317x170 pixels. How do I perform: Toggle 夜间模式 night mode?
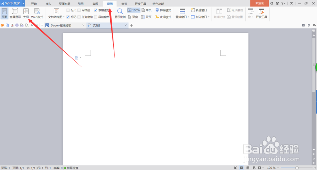tap(163, 17)
